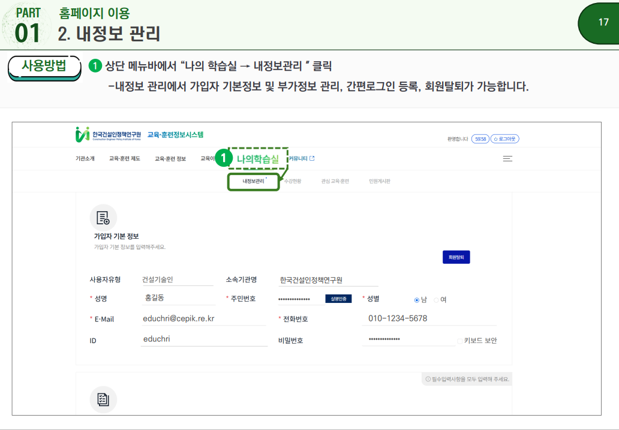Click the 사용자유형 field showing 건설기술인
Image resolution: width=619 pixels, height=430 pixels.
[x=178, y=279]
